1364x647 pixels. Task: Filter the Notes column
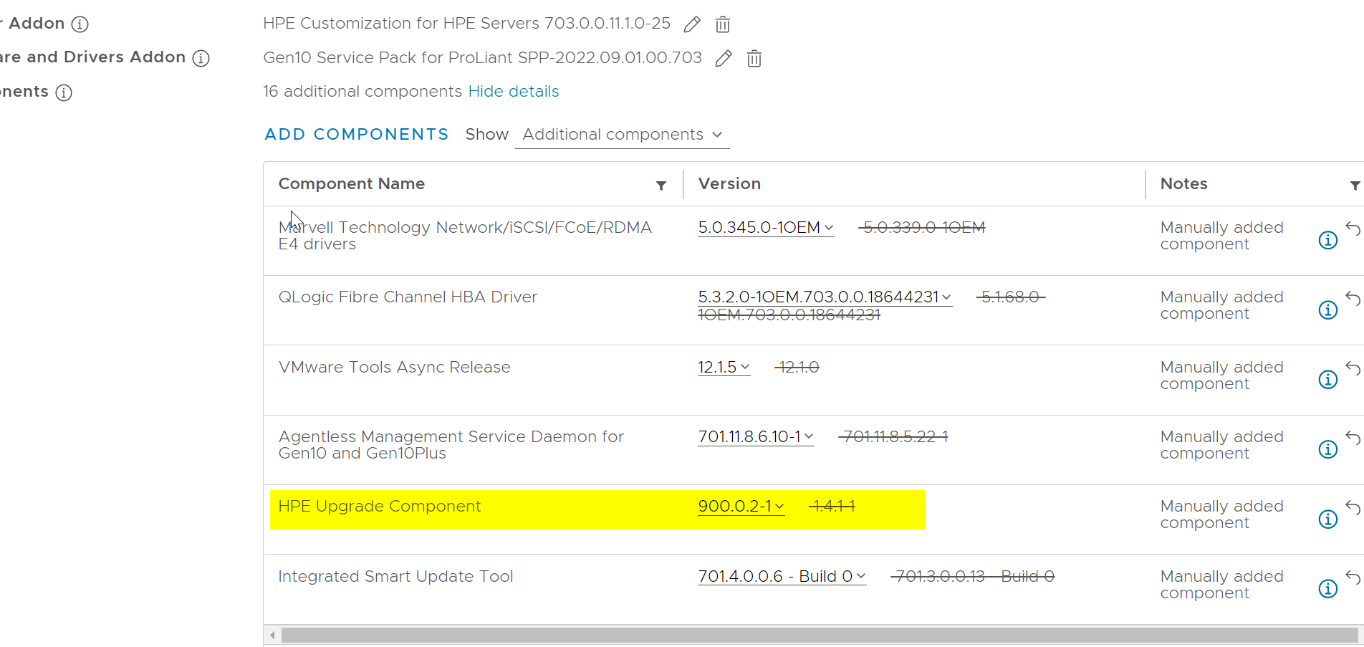click(1355, 186)
